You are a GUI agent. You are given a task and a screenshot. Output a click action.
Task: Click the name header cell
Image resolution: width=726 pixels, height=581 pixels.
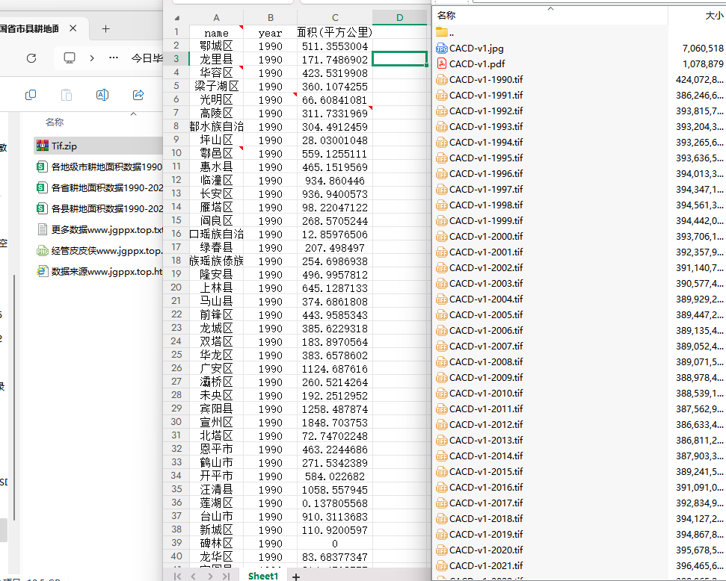pos(216,33)
